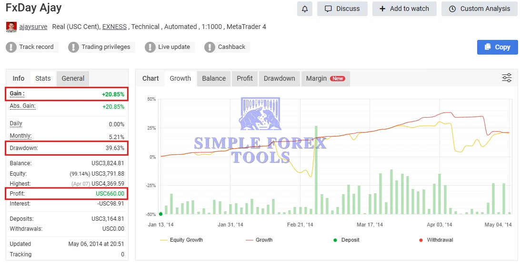520x263 pixels.
Task: Switch to the Balance chart tab
Action: (214, 78)
